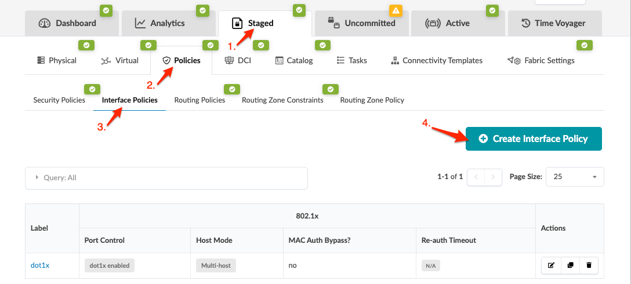Click green check badge above Fabric Settings
This screenshot has width=631, height=284.
point(584,45)
